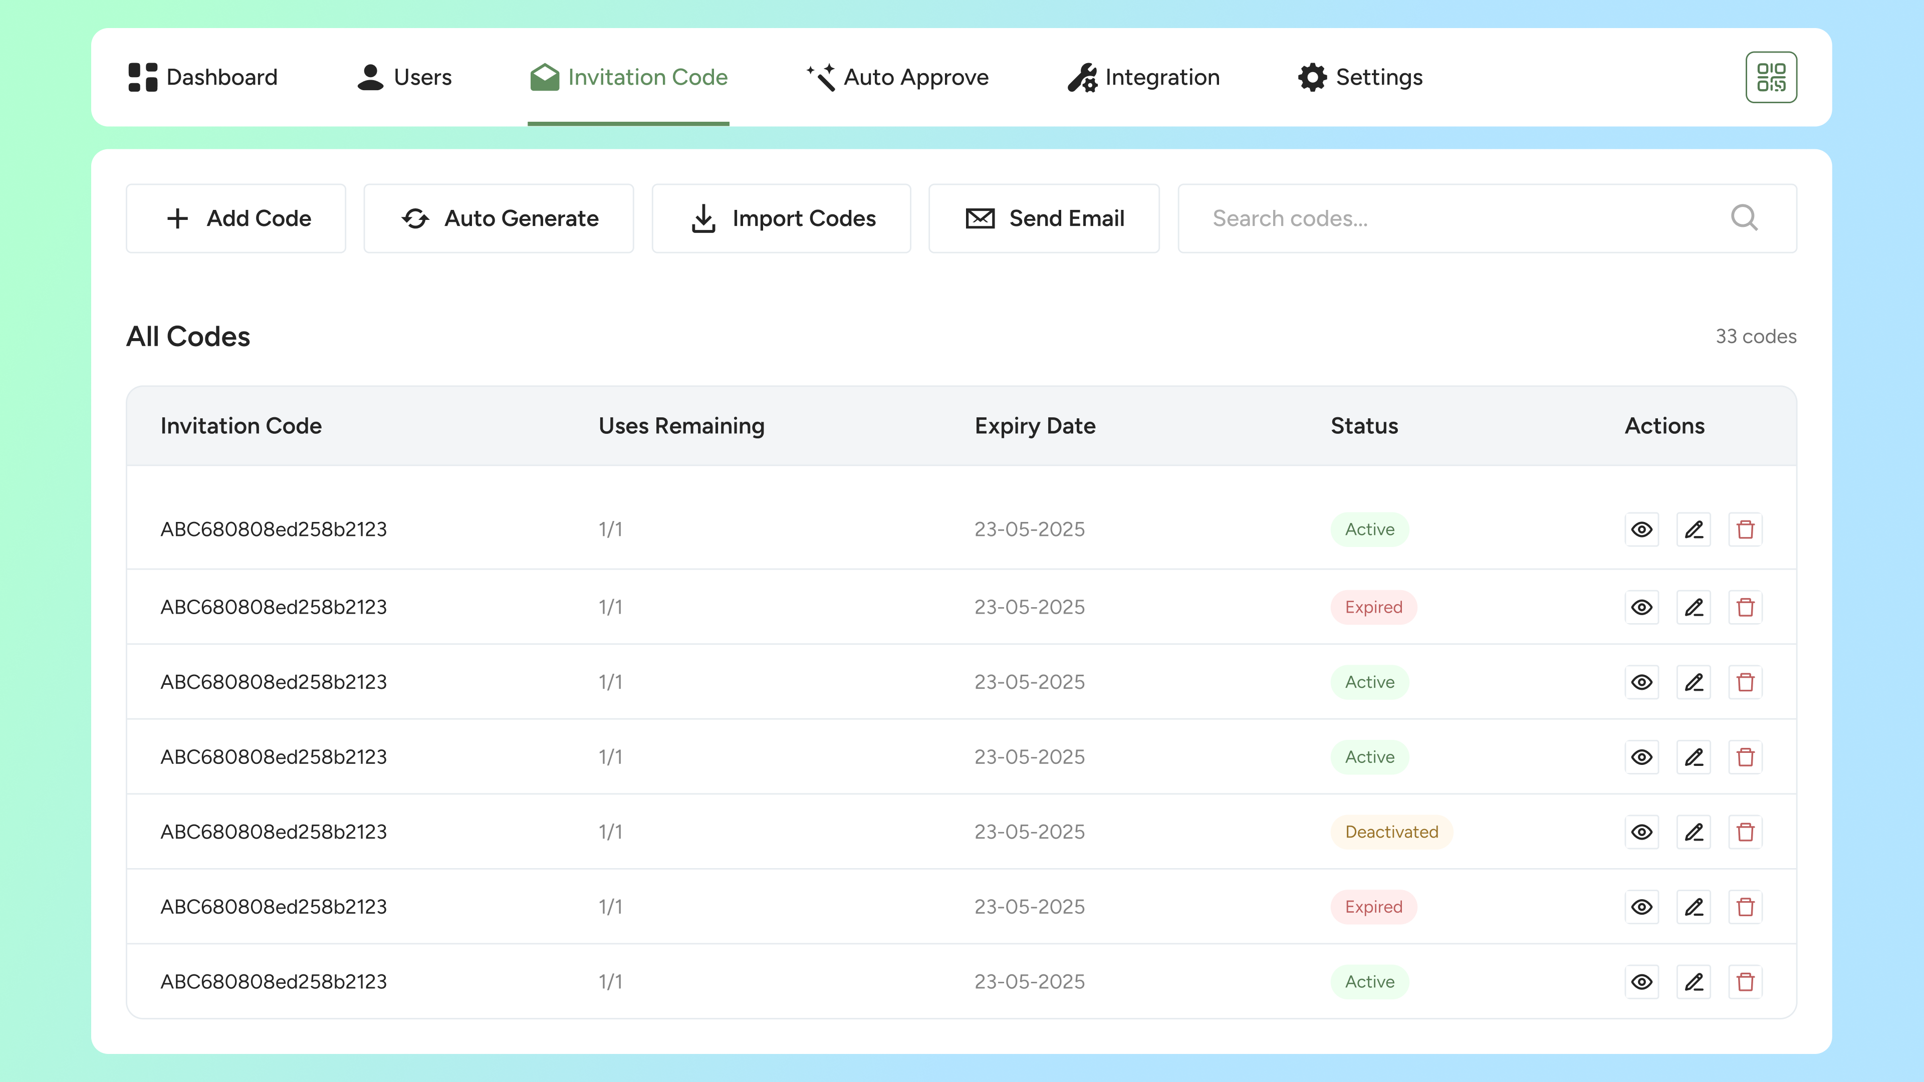Open the Auto Approve tab
This screenshot has width=1924, height=1082.
tap(897, 77)
